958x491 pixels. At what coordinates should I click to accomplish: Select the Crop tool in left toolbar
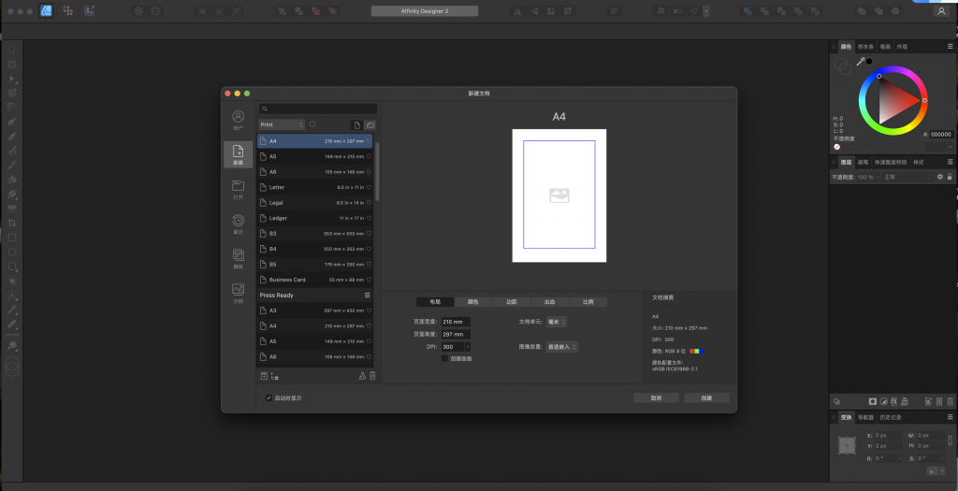pos(11,223)
